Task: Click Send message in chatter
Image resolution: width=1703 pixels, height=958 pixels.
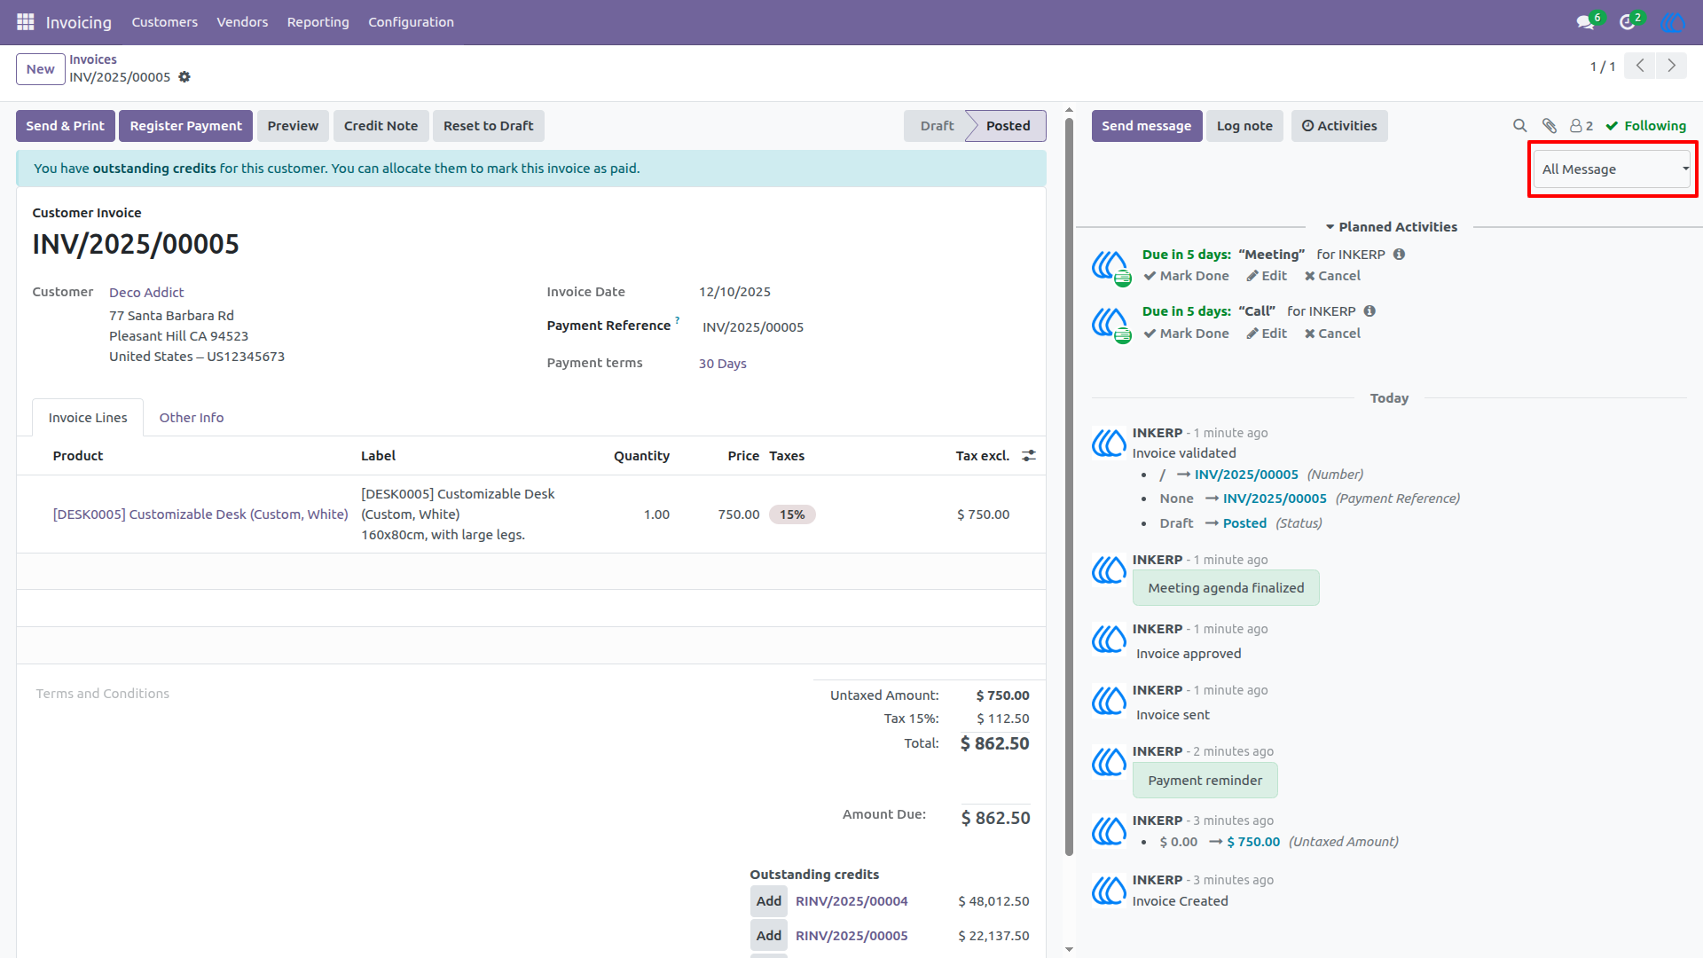Action: point(1146,126)
